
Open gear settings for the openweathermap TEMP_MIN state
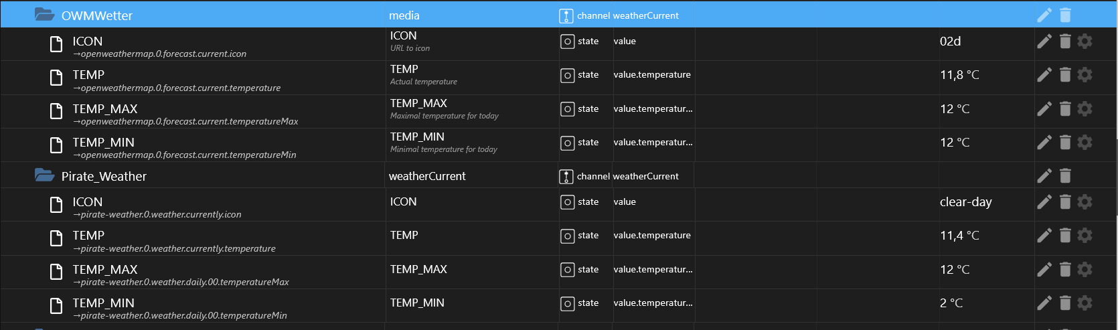(x=1085, y=143)
